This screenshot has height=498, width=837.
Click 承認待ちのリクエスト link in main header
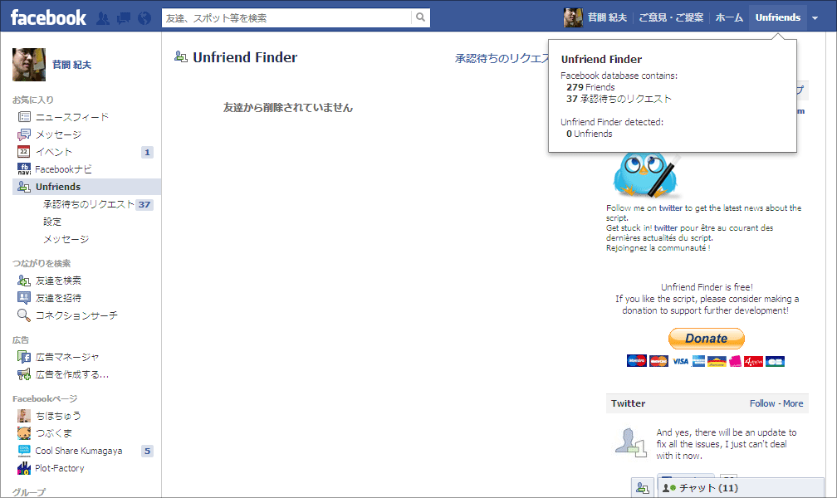click(x=502, y=59)
